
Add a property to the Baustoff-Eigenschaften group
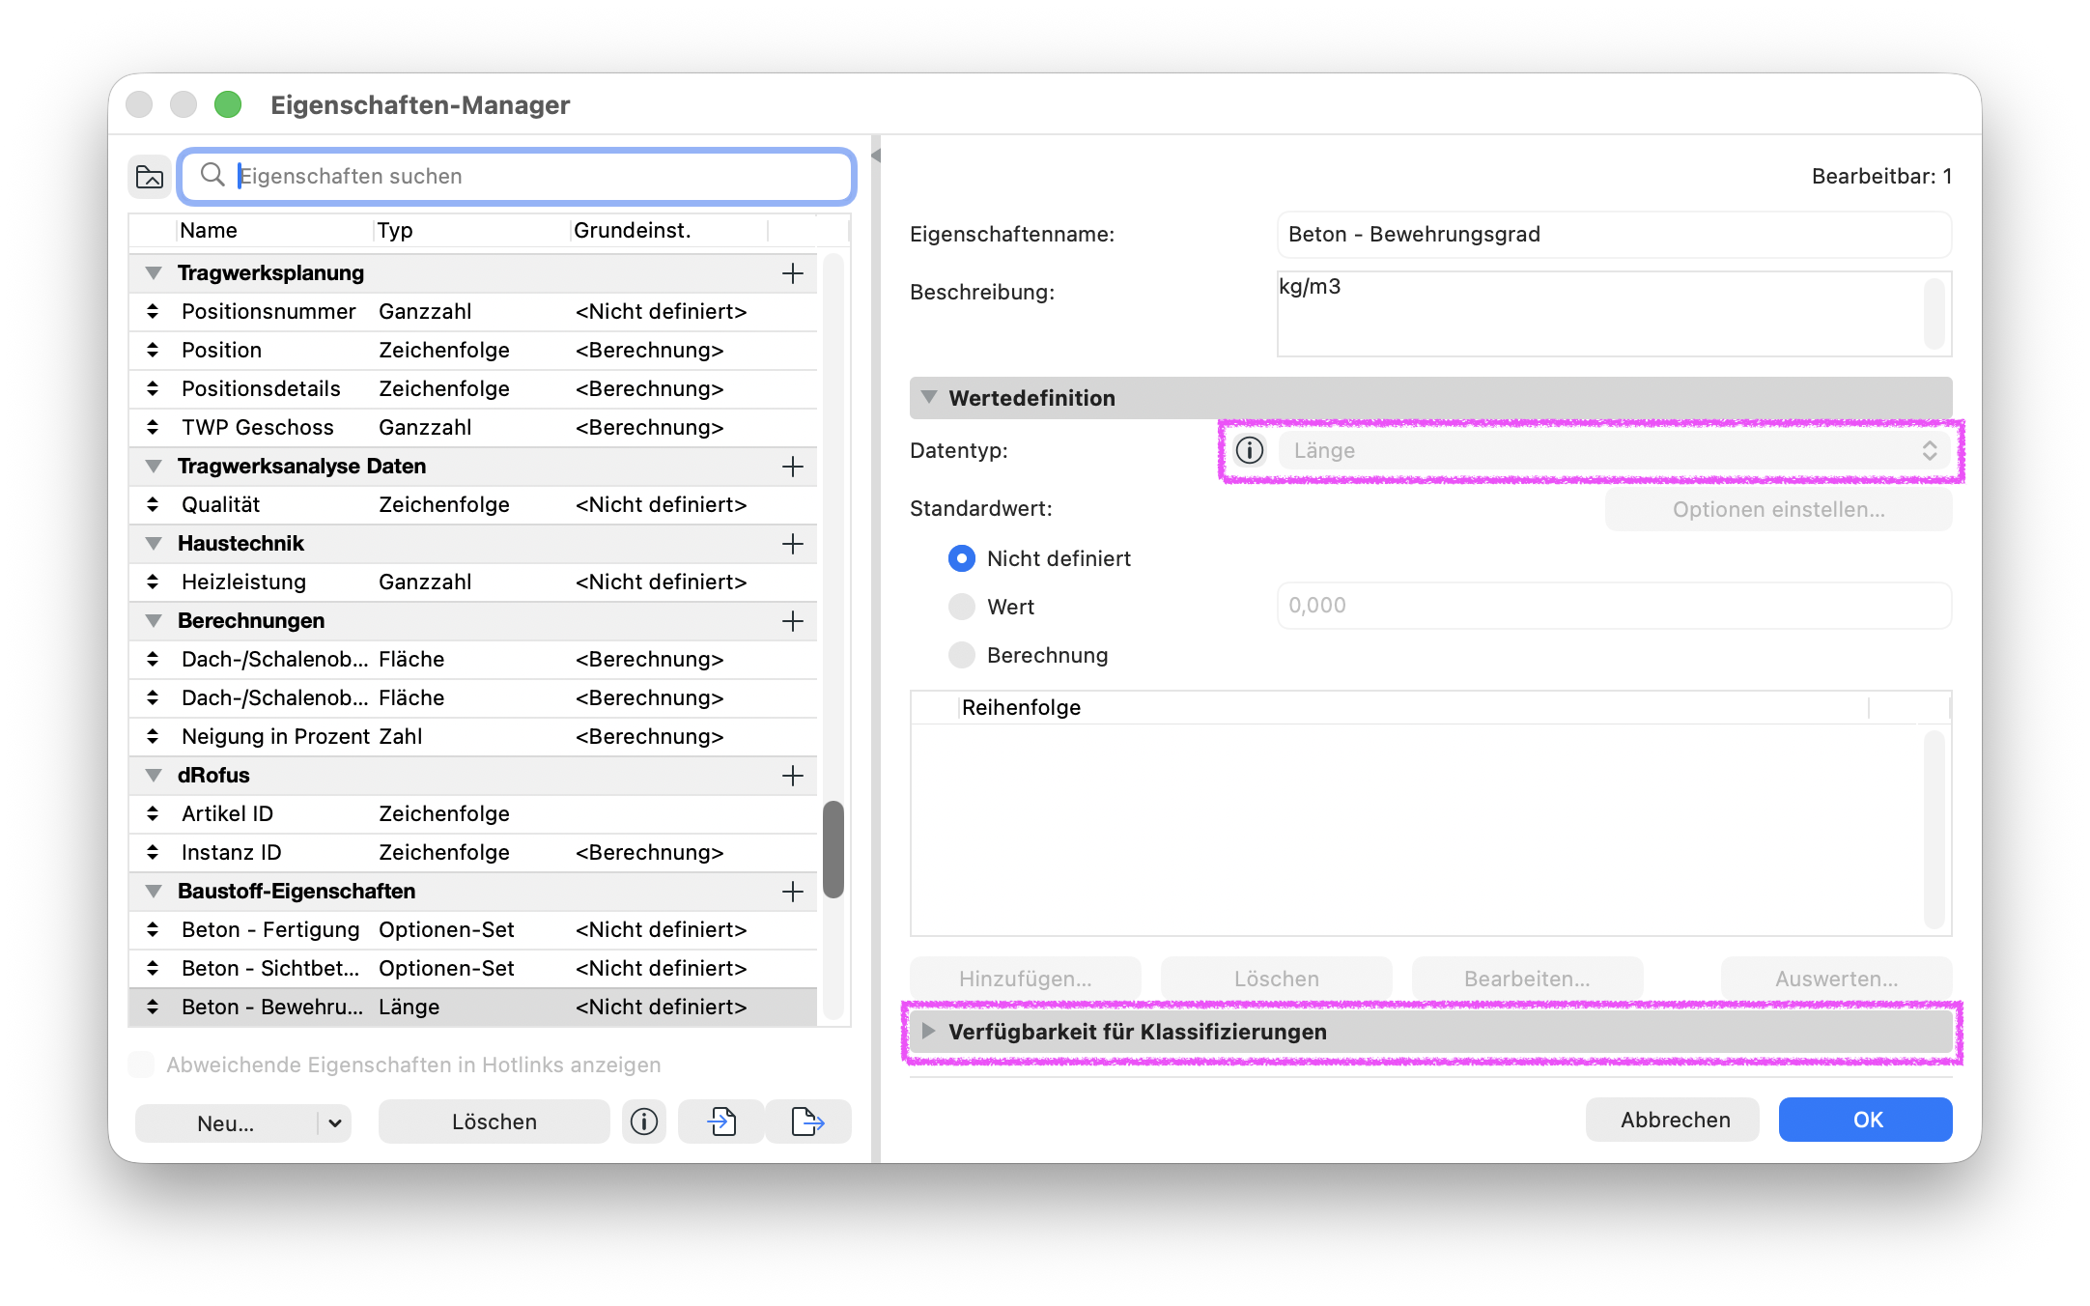(x=793, y=892)
